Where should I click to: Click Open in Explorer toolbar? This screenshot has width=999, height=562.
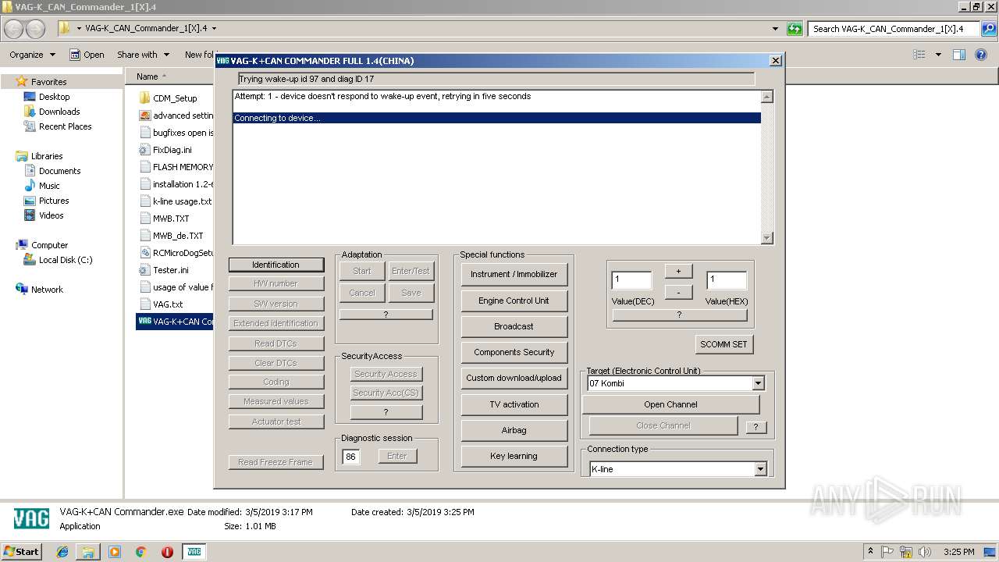click(87, 55)
